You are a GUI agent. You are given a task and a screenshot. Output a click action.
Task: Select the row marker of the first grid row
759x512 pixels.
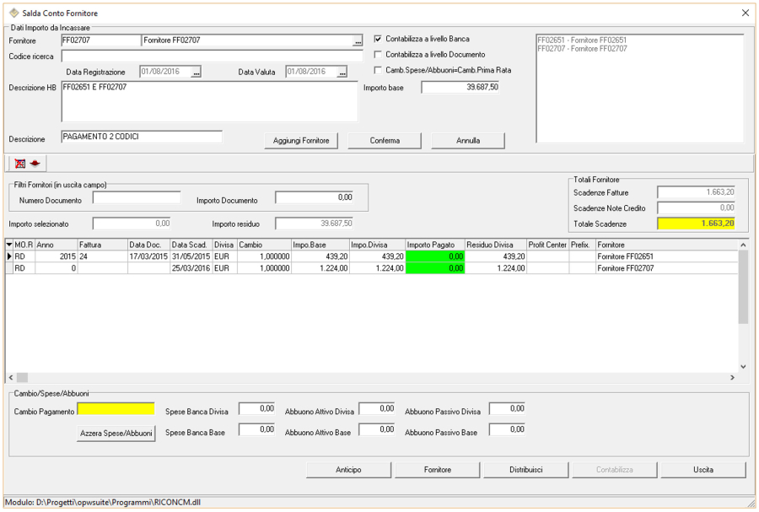(9, 256)
